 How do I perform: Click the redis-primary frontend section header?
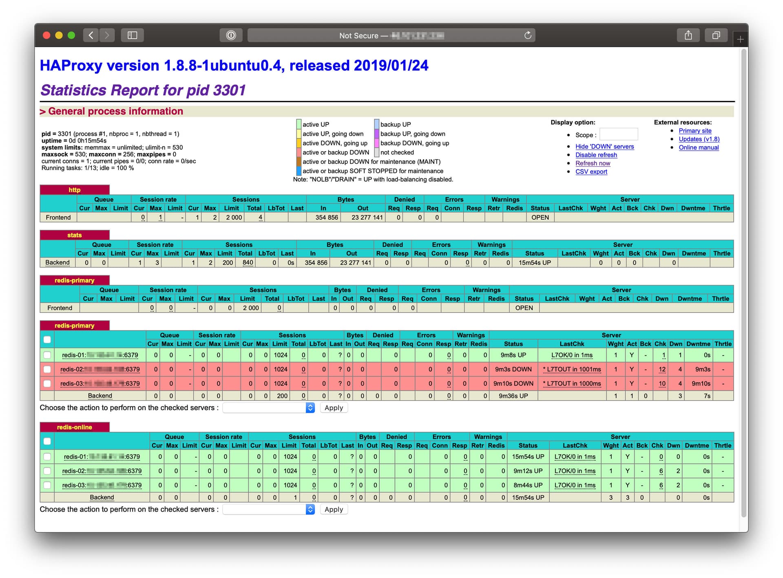pos(75,280)
